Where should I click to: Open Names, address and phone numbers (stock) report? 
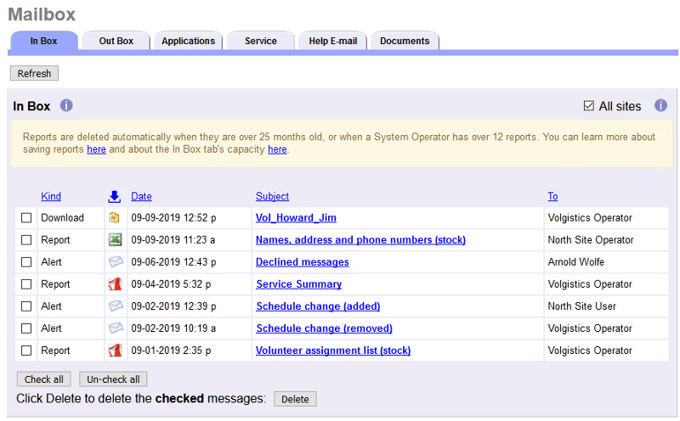pos(360,239)
